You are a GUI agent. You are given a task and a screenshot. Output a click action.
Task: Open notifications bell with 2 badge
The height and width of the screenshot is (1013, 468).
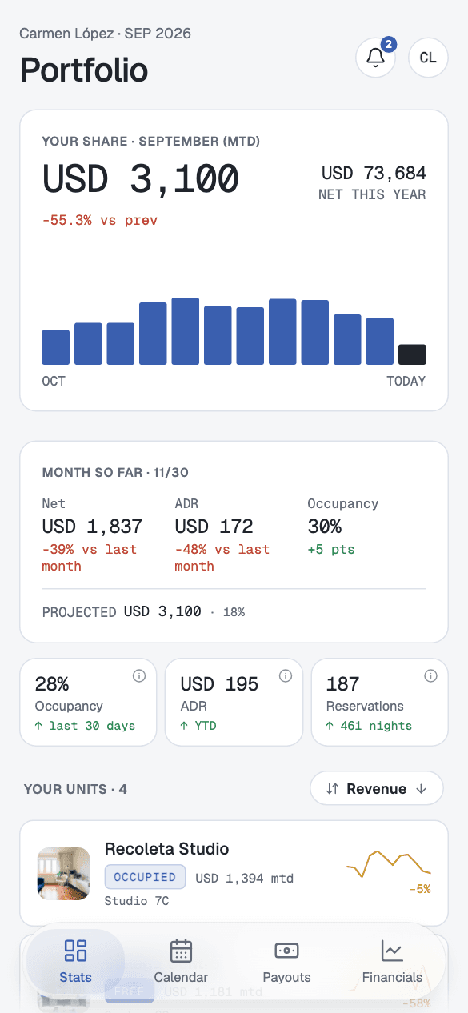coord(376,58)
